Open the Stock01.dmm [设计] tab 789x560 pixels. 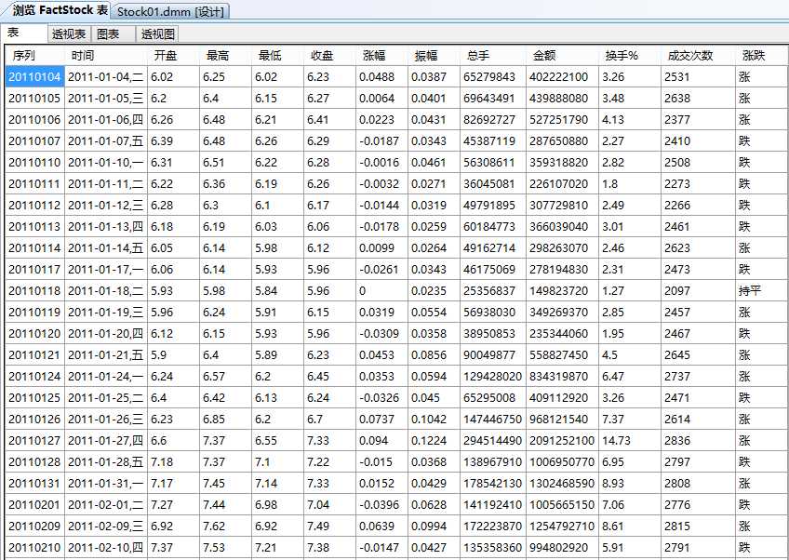pyautogui.click(x=170, y=11)
